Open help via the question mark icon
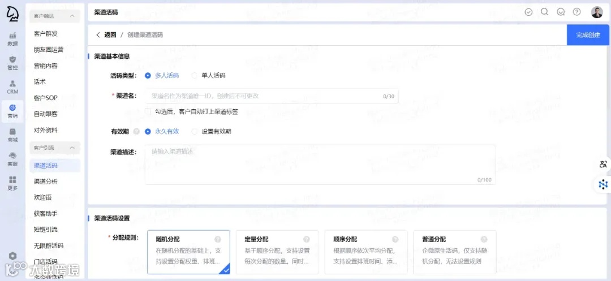 (x=576, y=12)
